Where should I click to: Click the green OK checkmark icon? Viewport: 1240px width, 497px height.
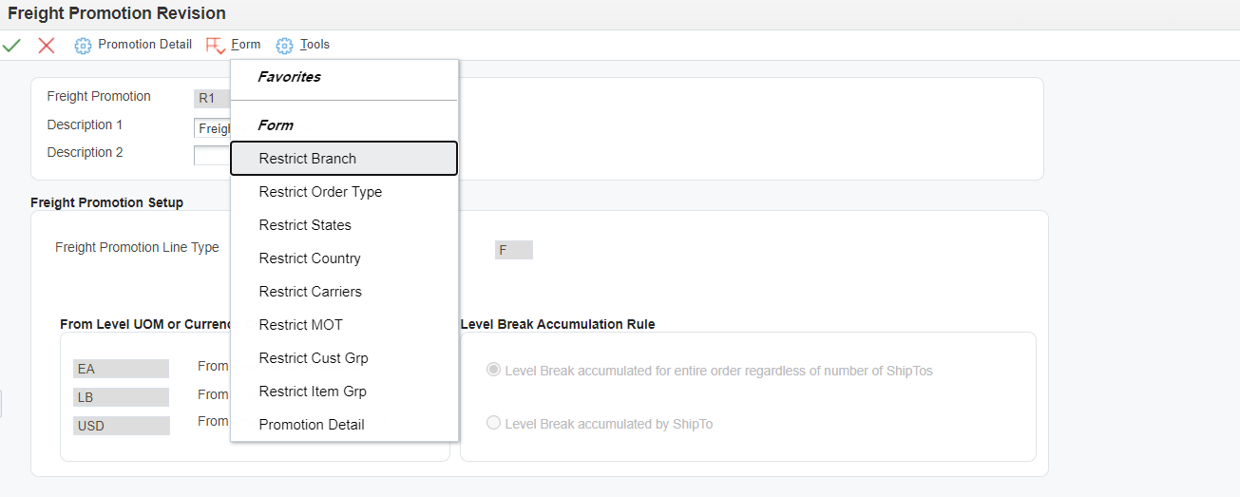pos(11,45)
